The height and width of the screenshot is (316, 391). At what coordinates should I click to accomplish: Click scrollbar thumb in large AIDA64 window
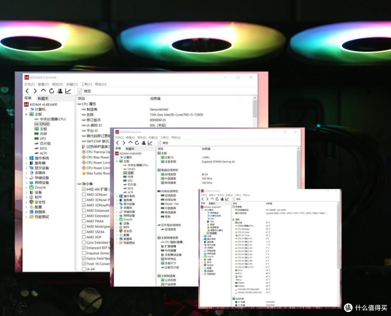pyautogui.click(x=255, y=109)
